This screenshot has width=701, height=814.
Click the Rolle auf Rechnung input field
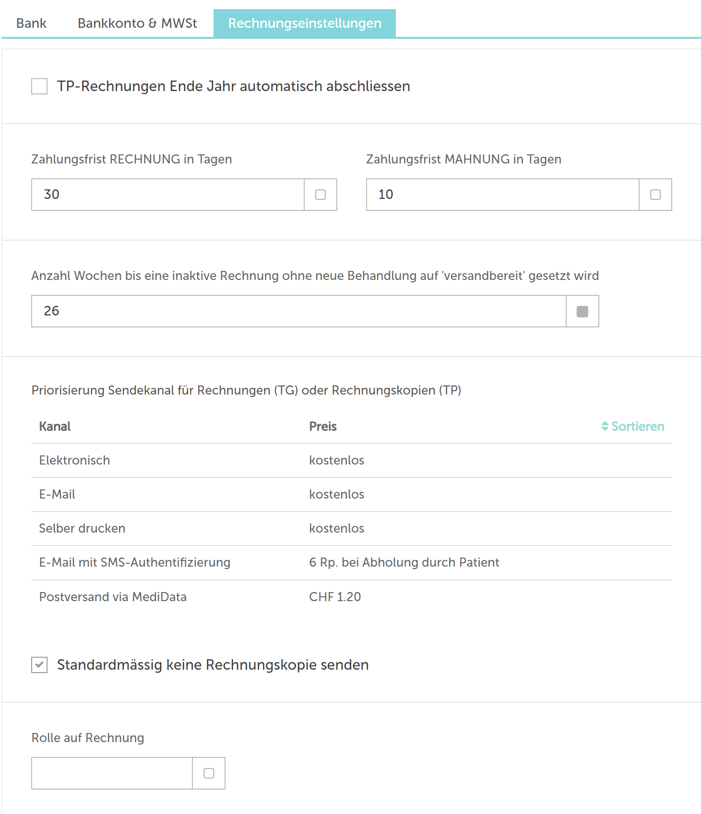click(x=112, y=773)
